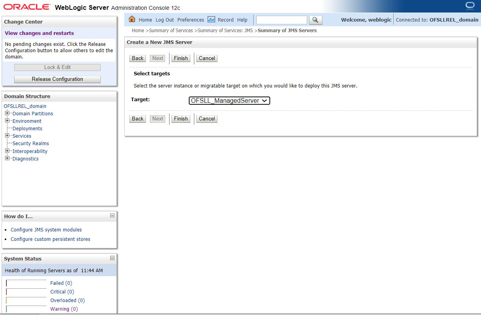Viewport: 481px width, 315px height.
Task: Open Deployments tree item
Action: click(x=27, y=128)
